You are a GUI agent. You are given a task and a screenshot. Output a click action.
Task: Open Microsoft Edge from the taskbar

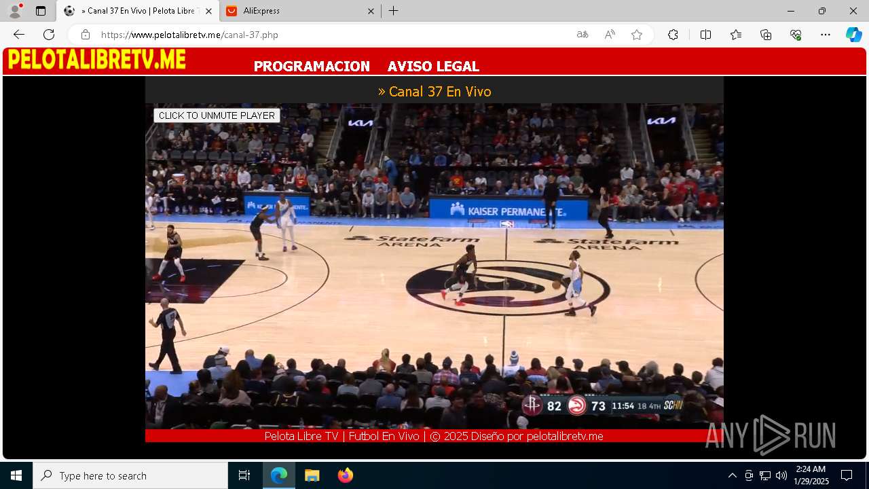(x=279, y=475)
